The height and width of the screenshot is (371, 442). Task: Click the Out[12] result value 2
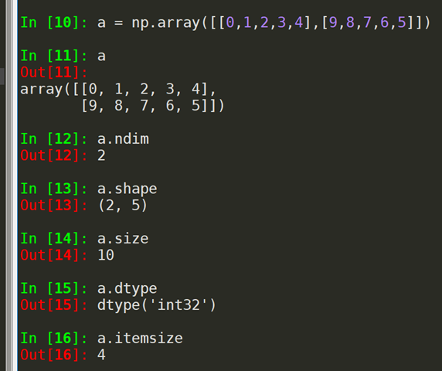[101, 155]
